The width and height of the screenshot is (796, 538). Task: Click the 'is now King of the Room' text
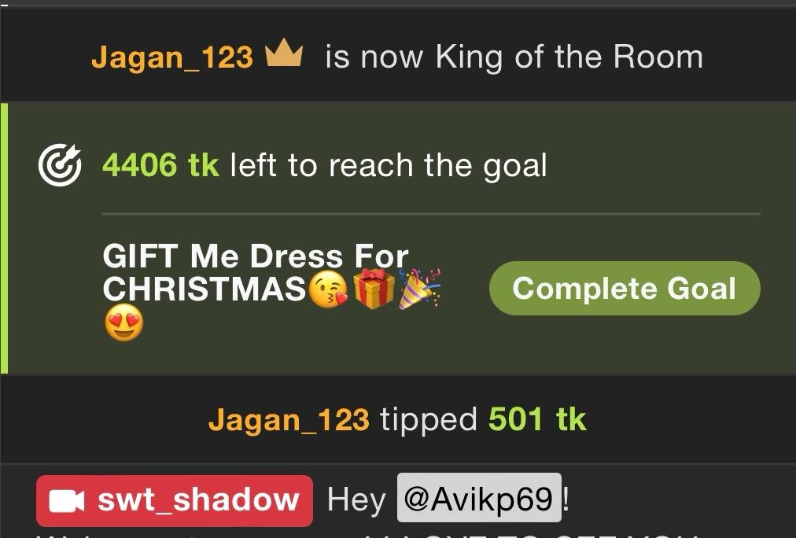tap(514, 57)
